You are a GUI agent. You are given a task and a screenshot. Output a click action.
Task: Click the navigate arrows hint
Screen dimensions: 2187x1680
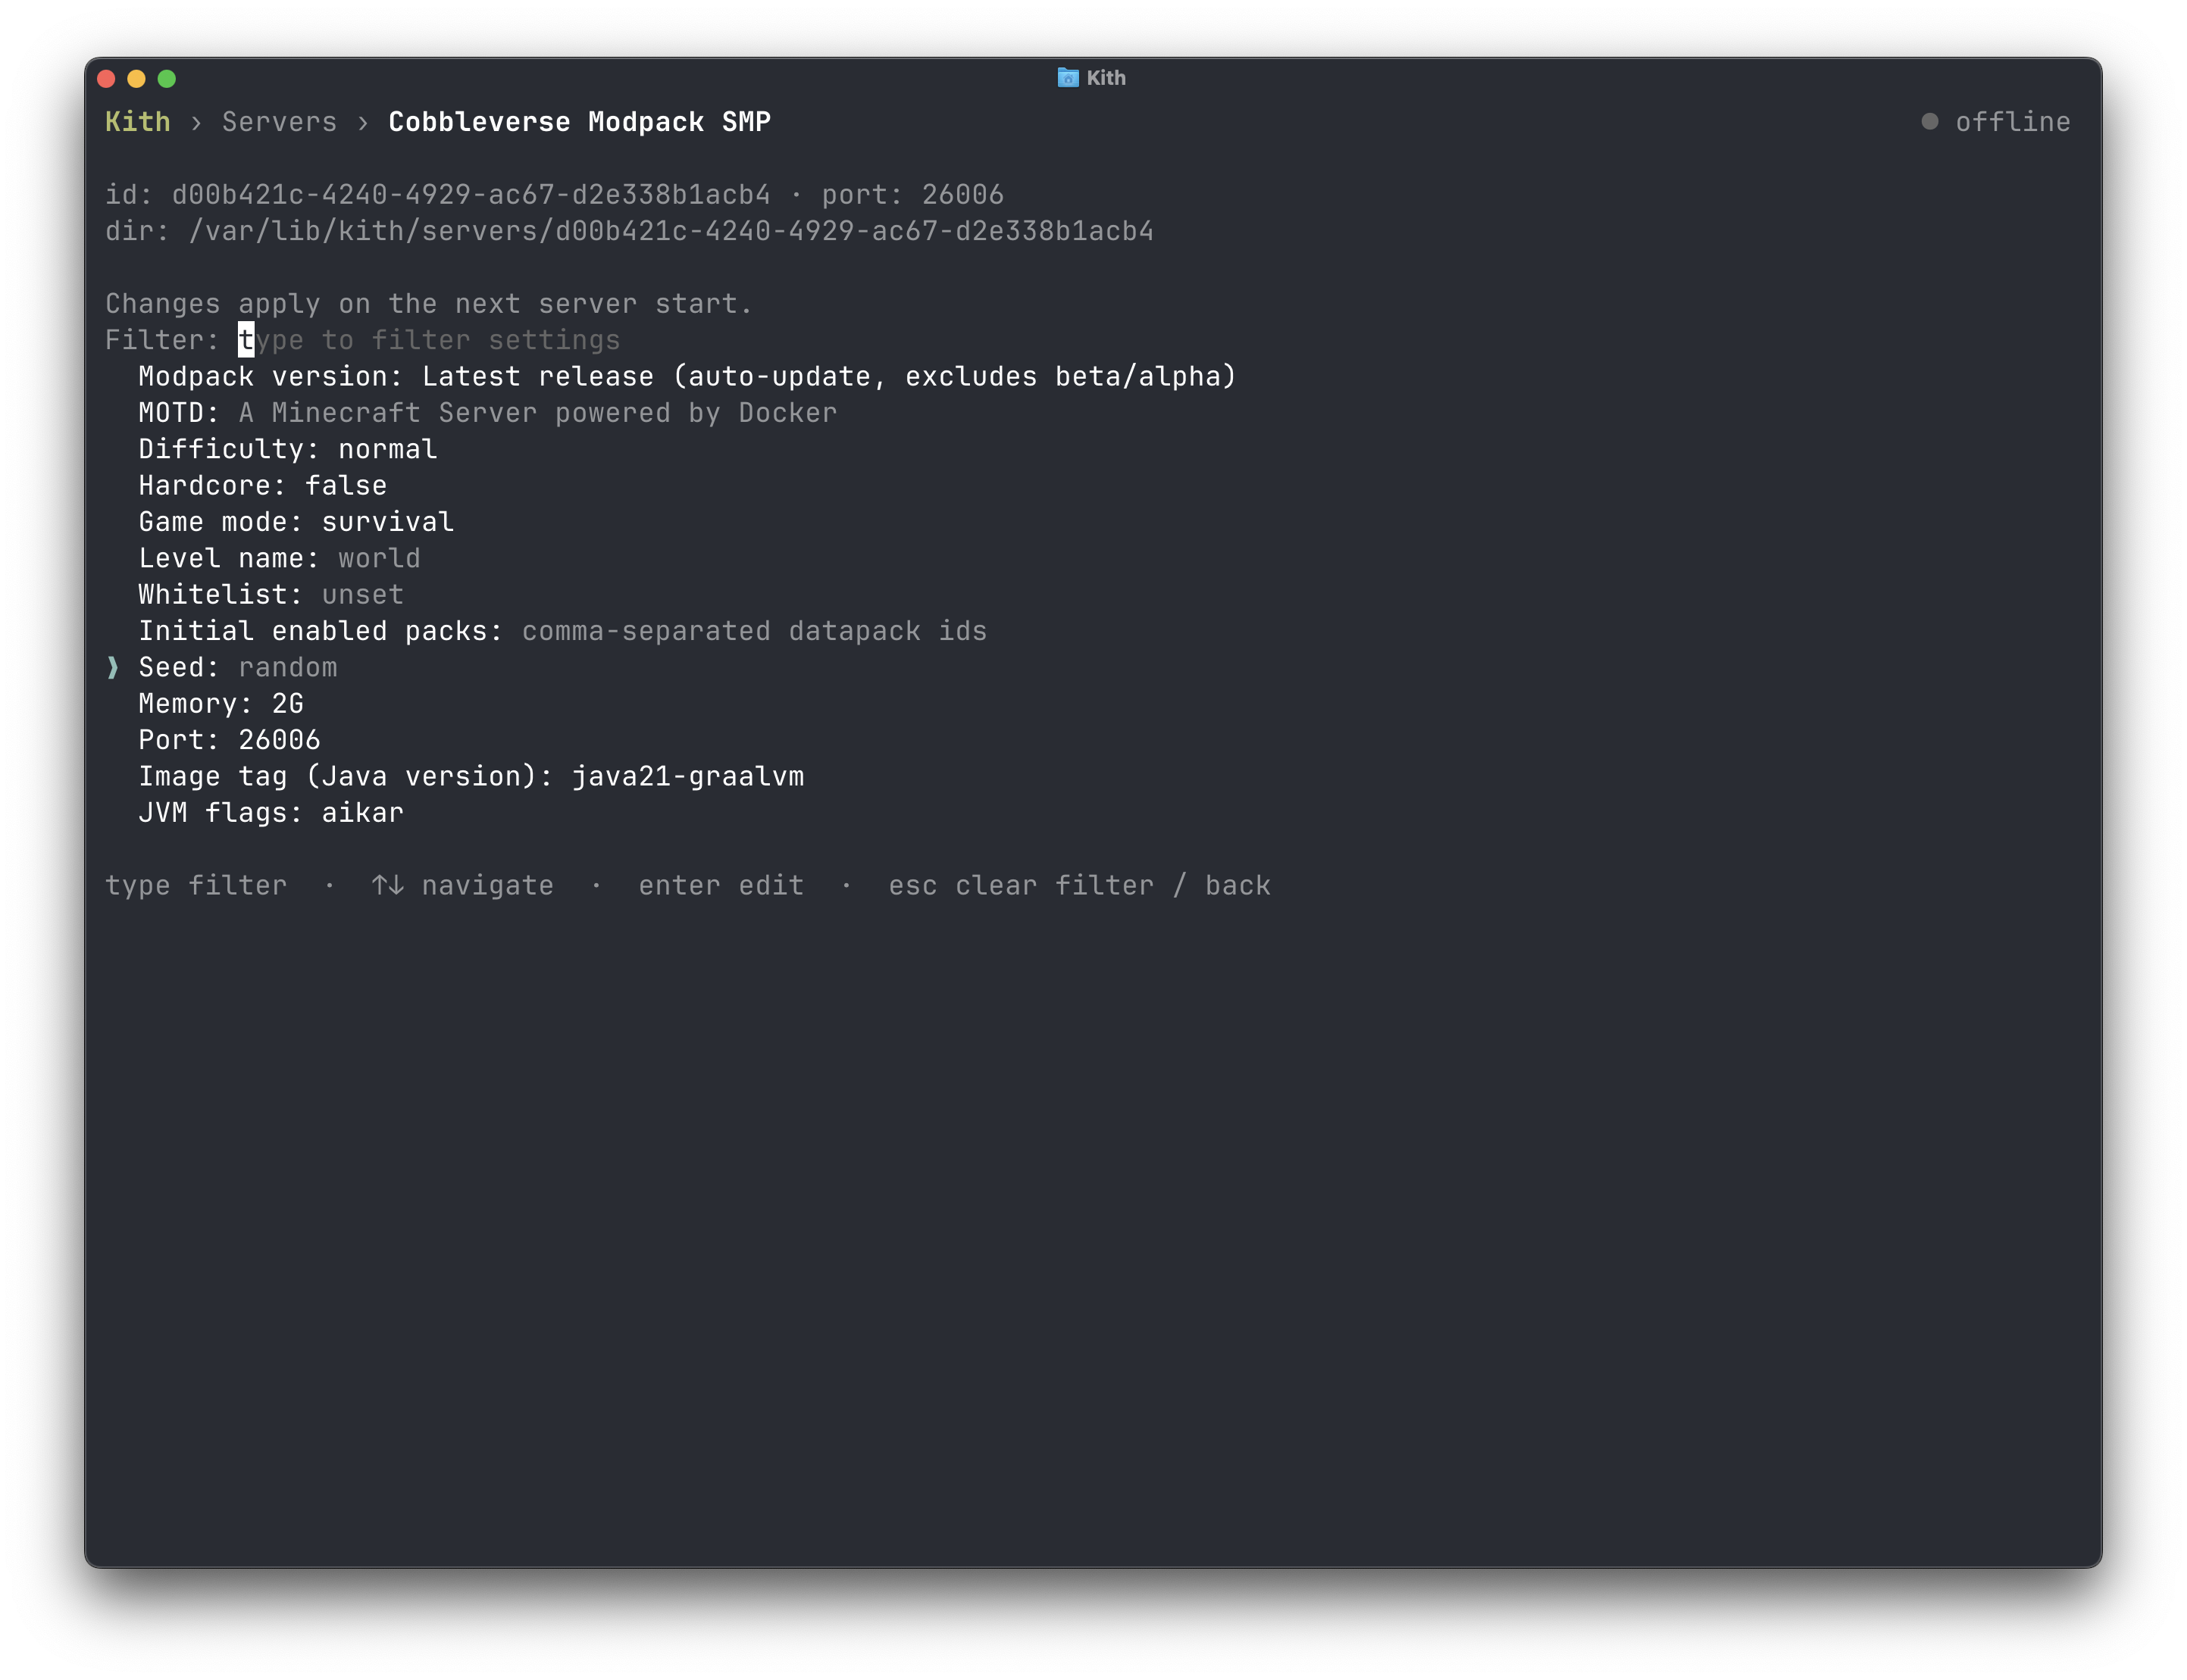coord(462,886)
